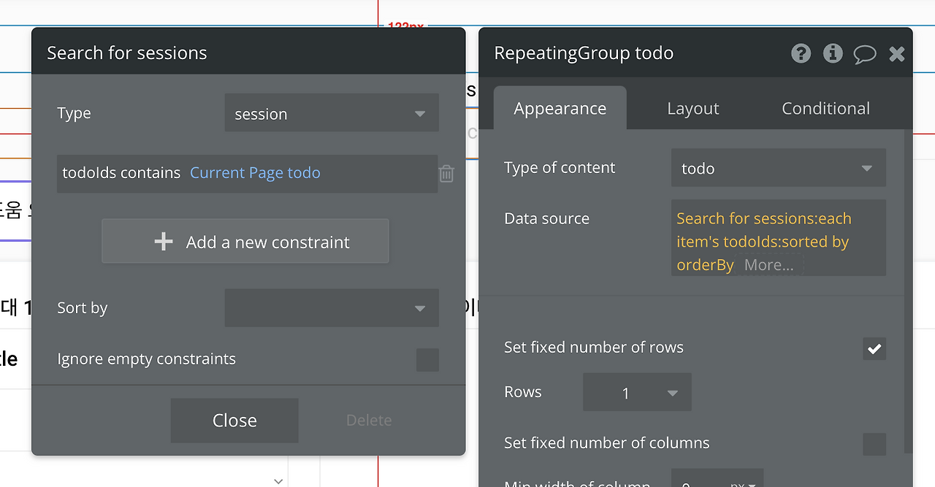Switch to the Conditional tab
Image resolution: width=935 pixels, height=487 pixels.
click(x=825, y=109)
